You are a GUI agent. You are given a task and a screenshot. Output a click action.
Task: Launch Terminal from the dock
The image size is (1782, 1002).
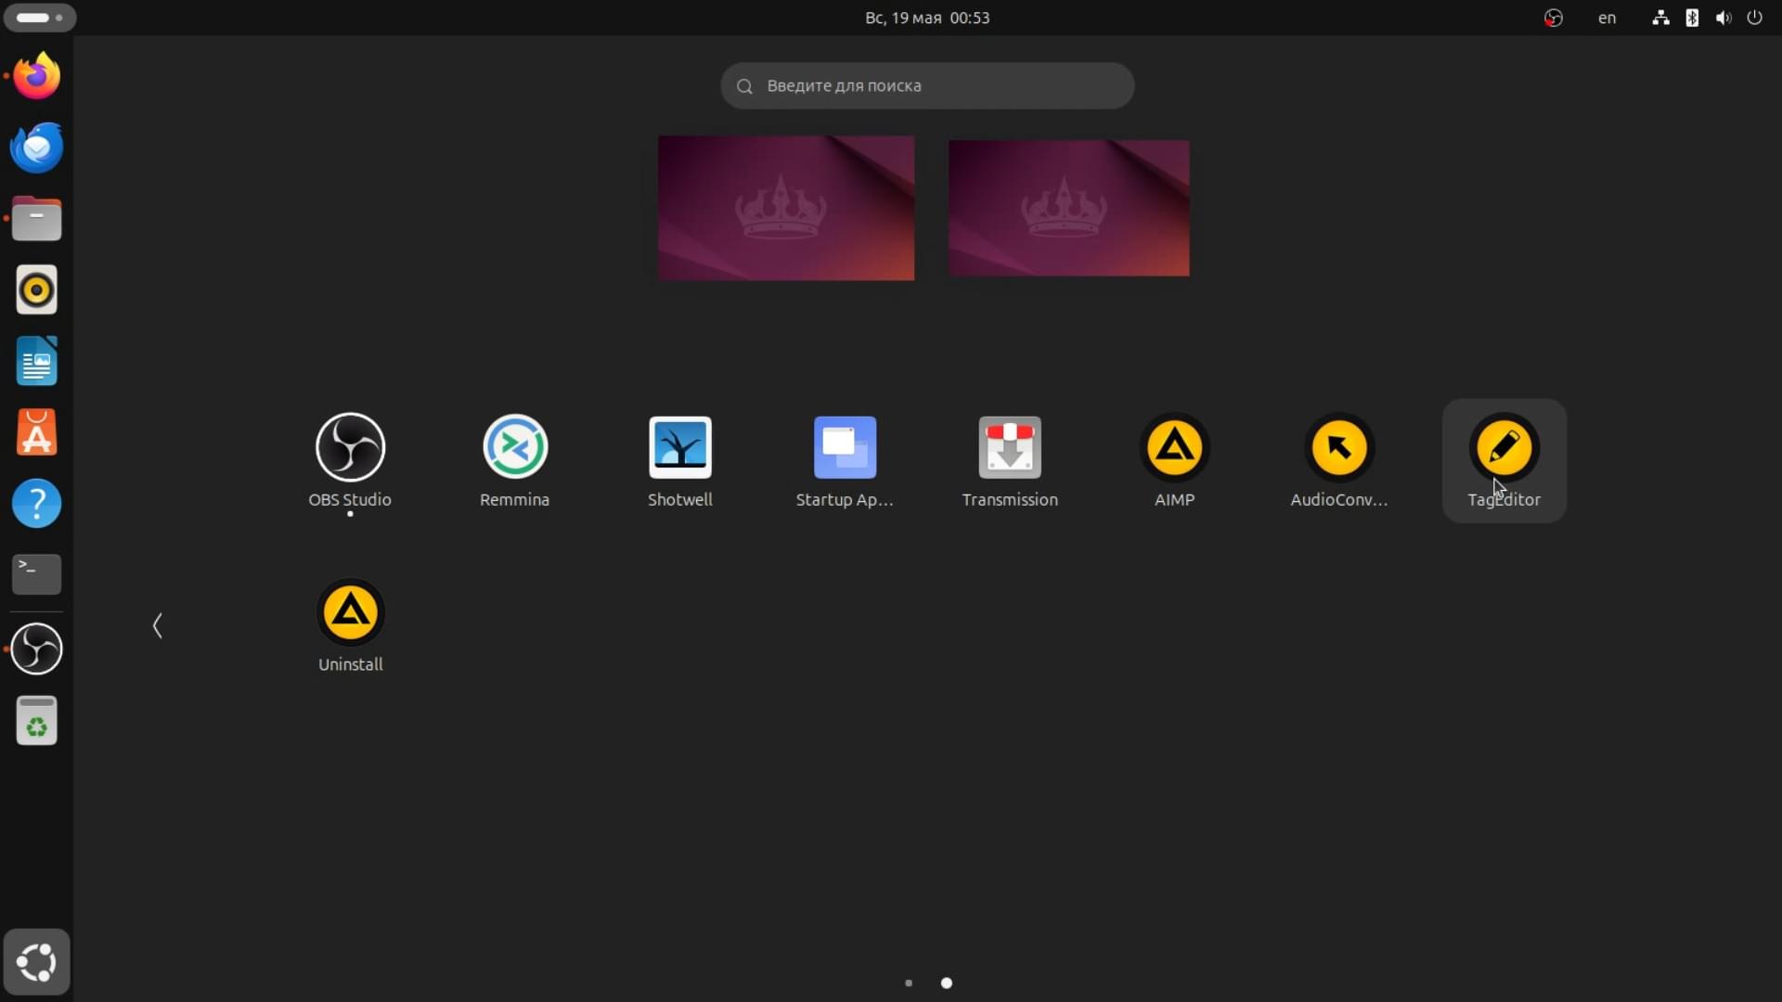pos(37,574)
